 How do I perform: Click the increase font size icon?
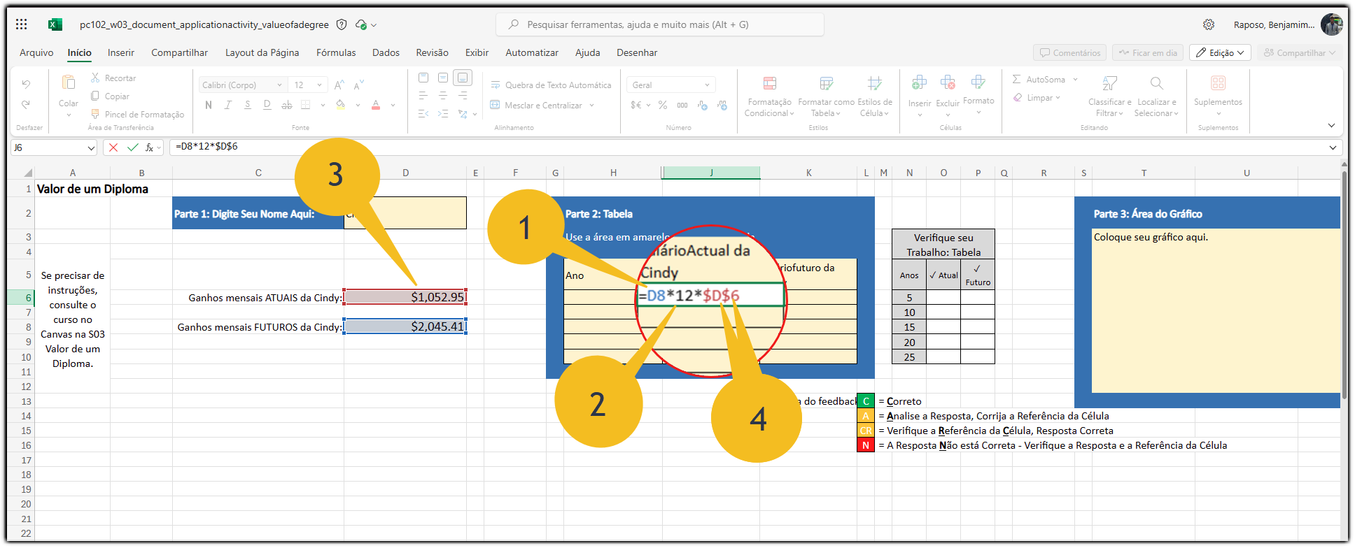coord(339,85)
